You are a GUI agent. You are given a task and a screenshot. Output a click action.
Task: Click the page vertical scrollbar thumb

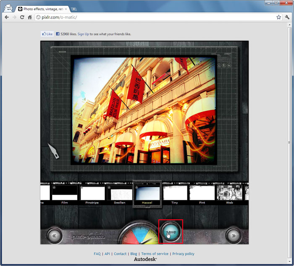(289, 142)
